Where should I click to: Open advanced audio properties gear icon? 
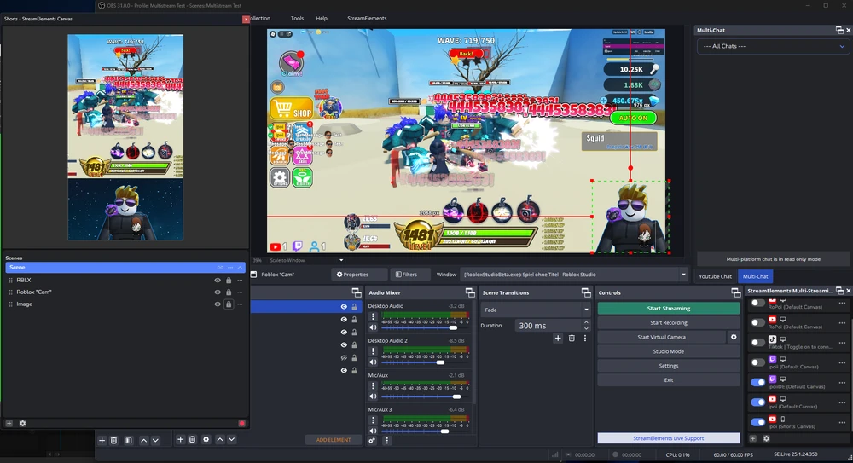(x=373, y=440)
